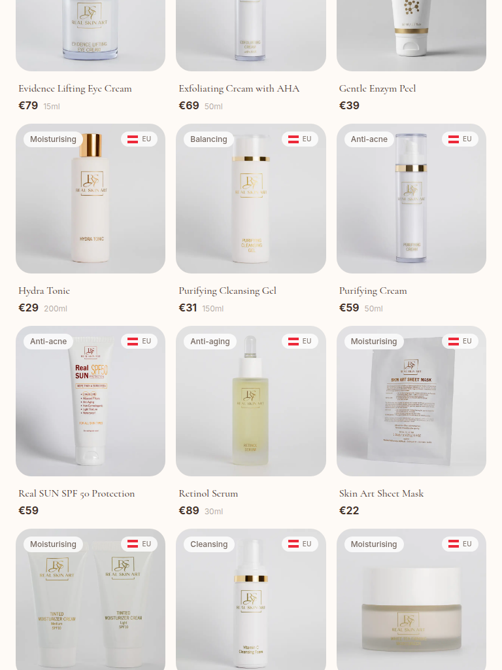
Task: Open the Gentle Enzym Peel title link
Action: pos(377,89)
